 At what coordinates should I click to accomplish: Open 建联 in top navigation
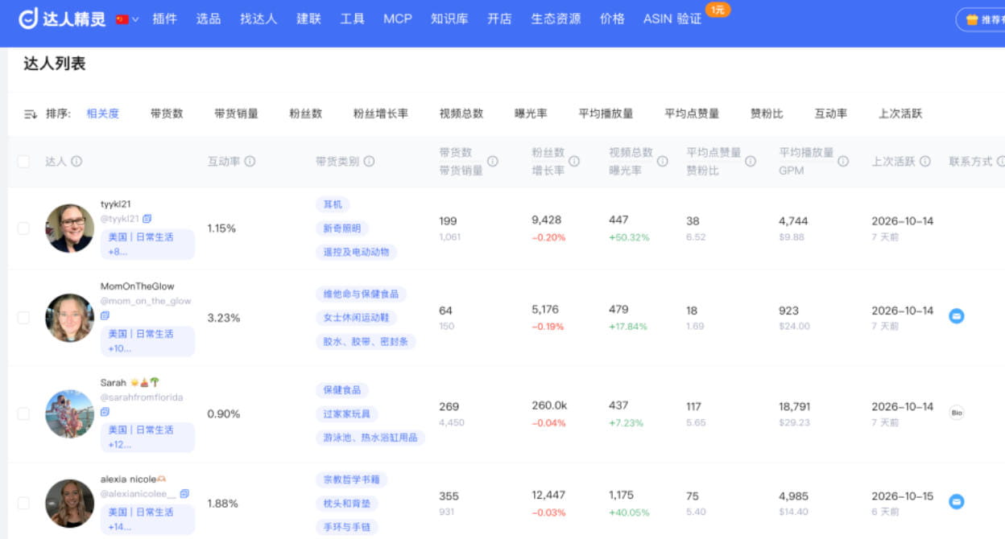click(x=308, y=19)
